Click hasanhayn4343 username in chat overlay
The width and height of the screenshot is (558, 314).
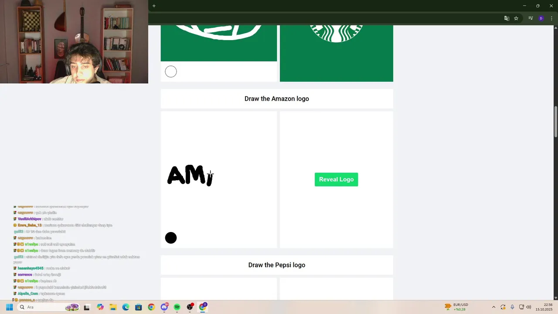pos(31,268)
